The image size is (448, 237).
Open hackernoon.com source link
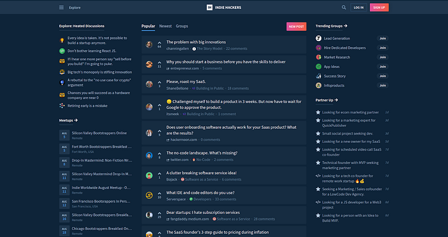[184, 140]
